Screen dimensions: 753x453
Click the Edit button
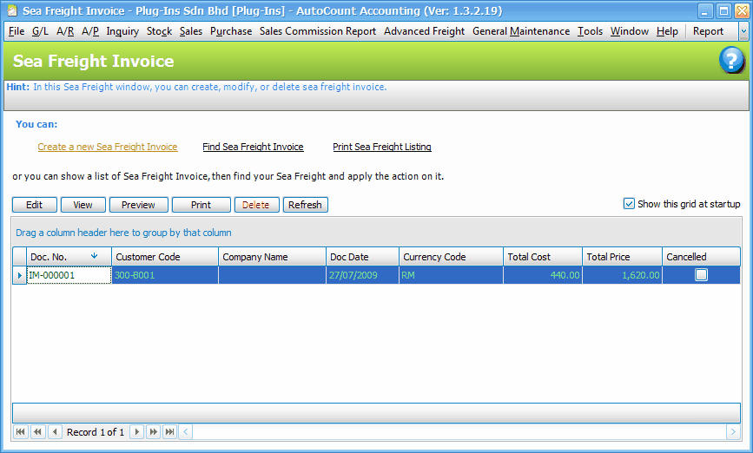(x=35, y=205)
